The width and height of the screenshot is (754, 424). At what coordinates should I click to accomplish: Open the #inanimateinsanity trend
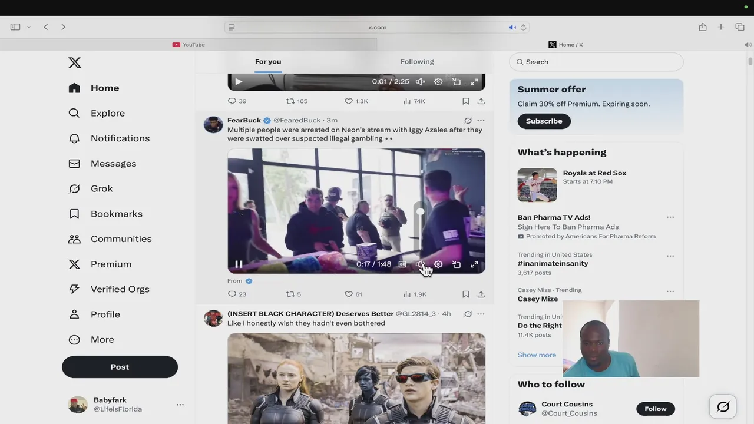tap(553, 264)
